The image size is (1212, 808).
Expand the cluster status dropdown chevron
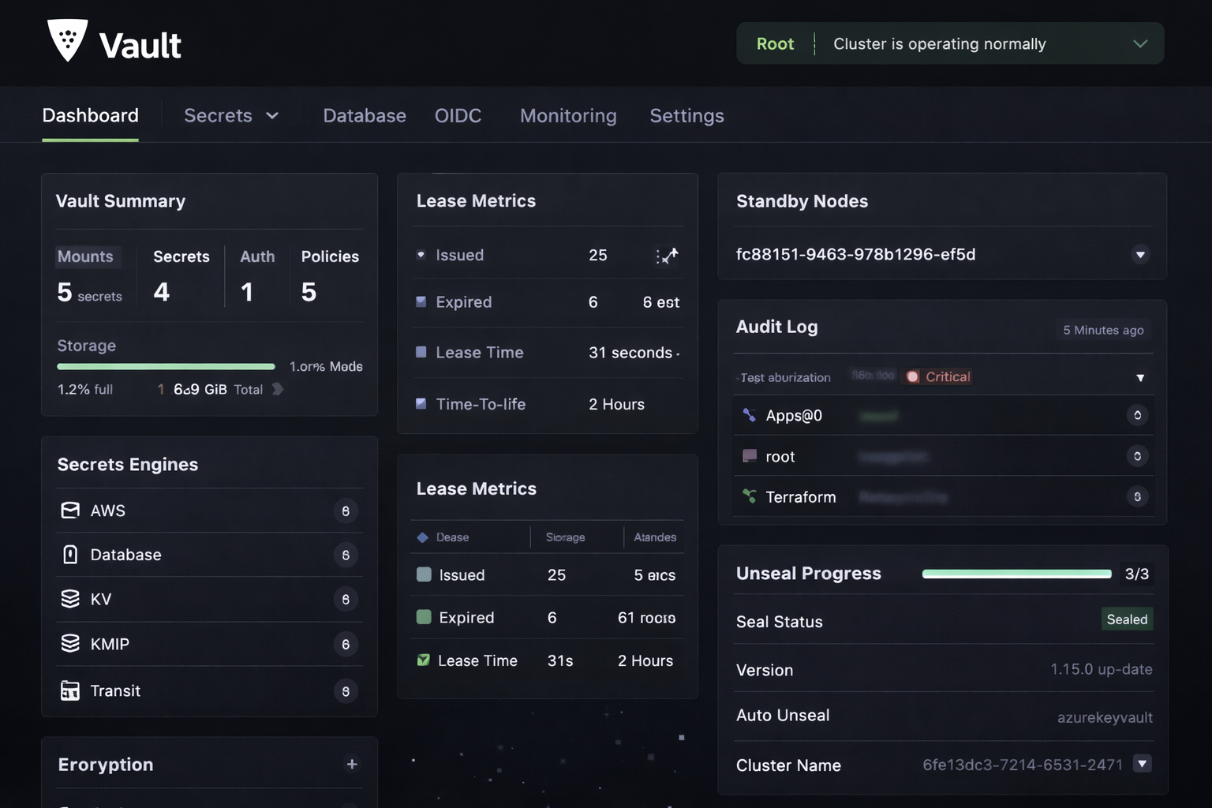click(x=1140, y=43)
